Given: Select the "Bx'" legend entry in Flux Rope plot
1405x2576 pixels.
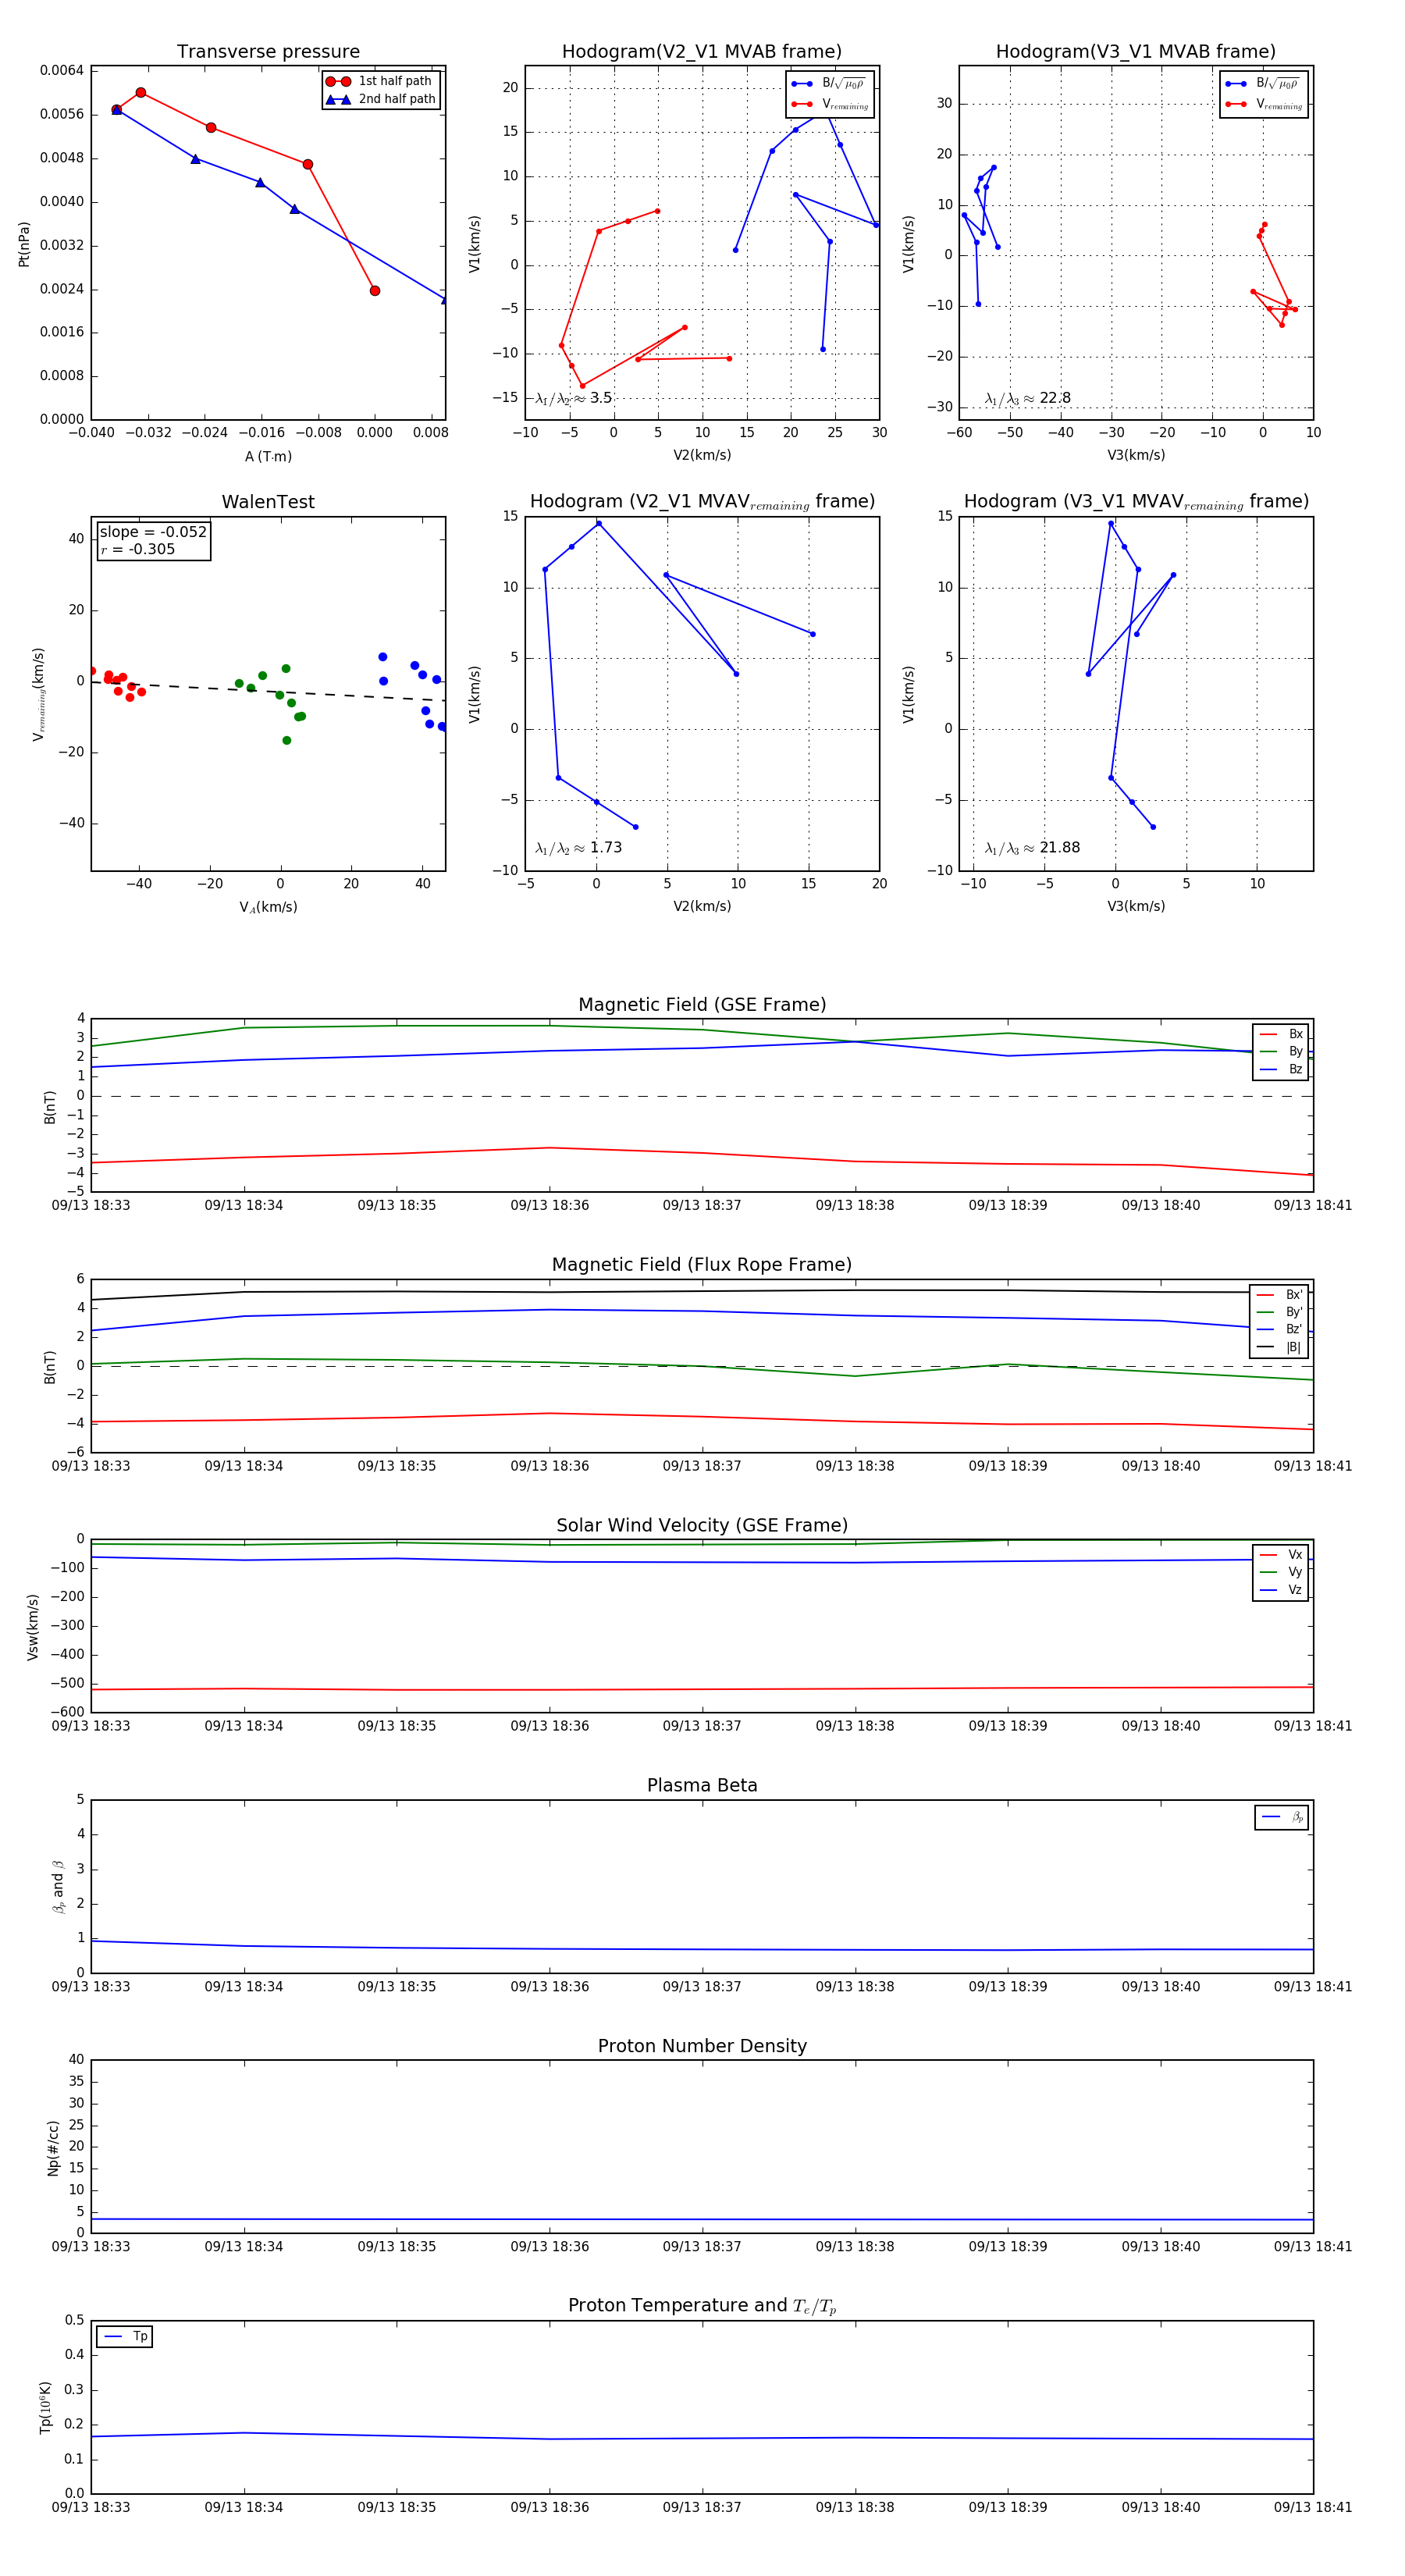Looking at the screenshot, I should pos(1279,1294).
